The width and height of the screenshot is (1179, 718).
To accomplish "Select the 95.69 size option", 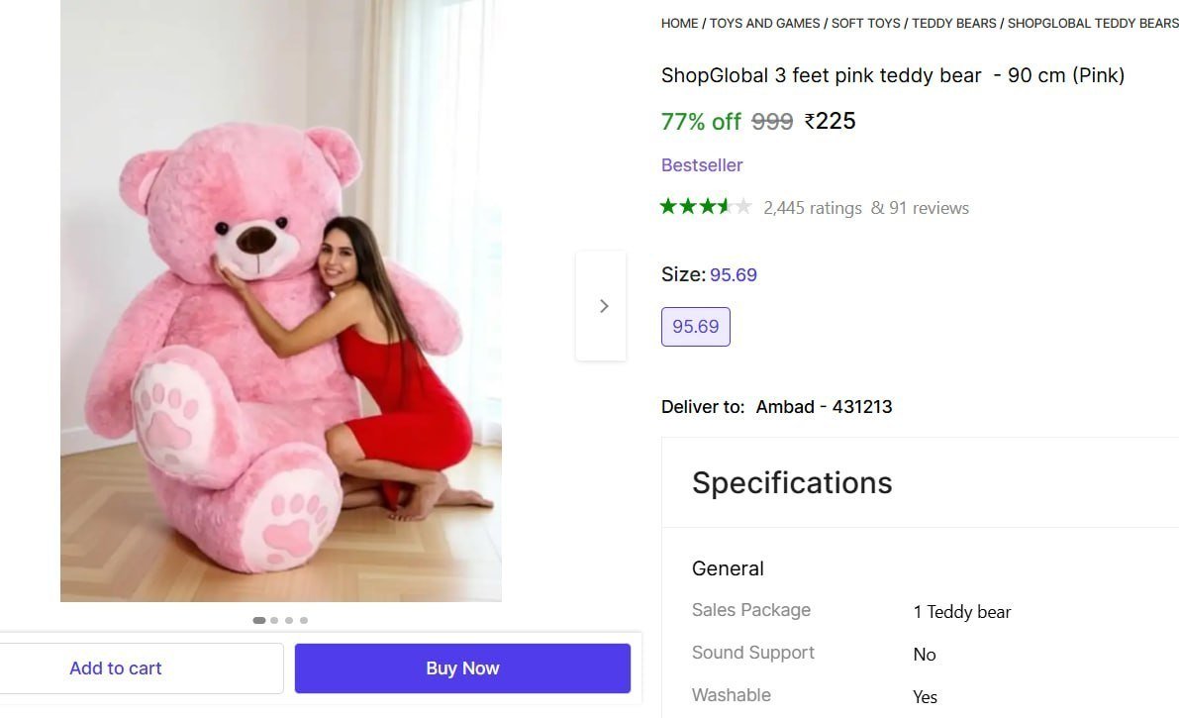I will click(695, 326).
